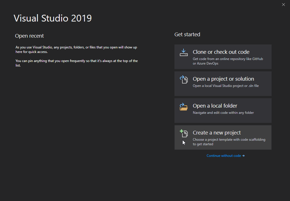
Task: Click the Open local folder icon
Action: pyautogui.click(x=184, y=106)
